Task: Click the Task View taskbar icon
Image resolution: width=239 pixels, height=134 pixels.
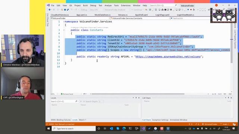Action: (105, 128)
